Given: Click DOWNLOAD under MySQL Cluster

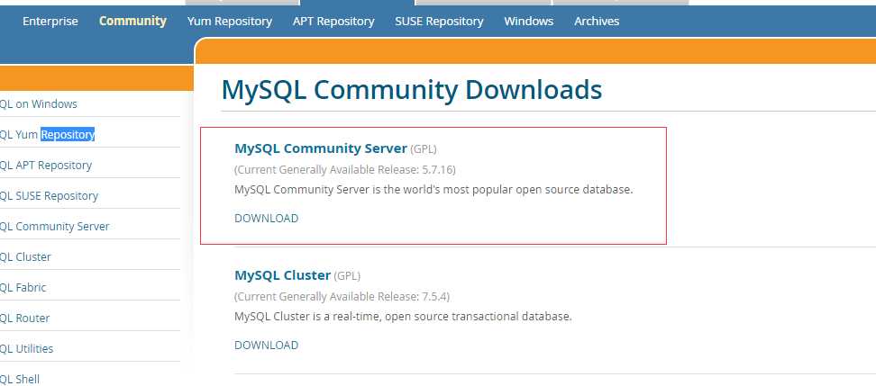Looking at the screenshot, I should [267, 346].
